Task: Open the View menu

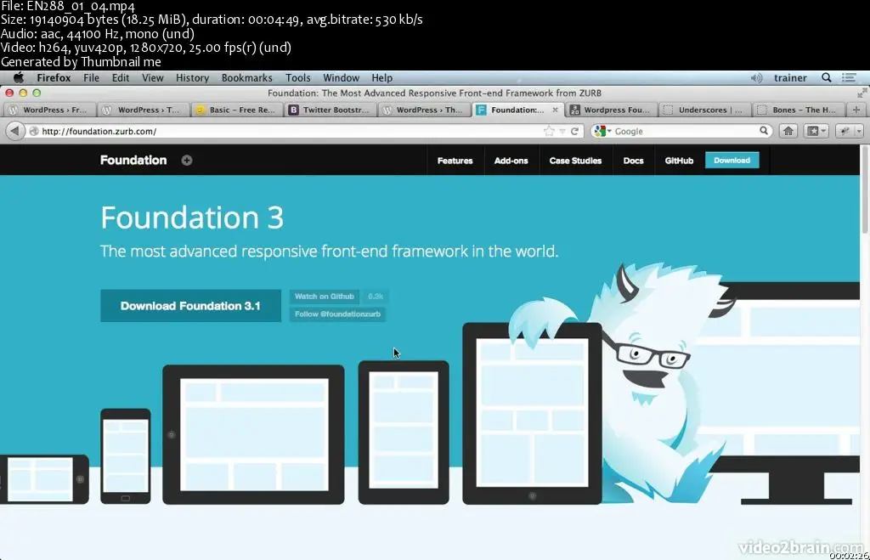Action: point(152,77)
